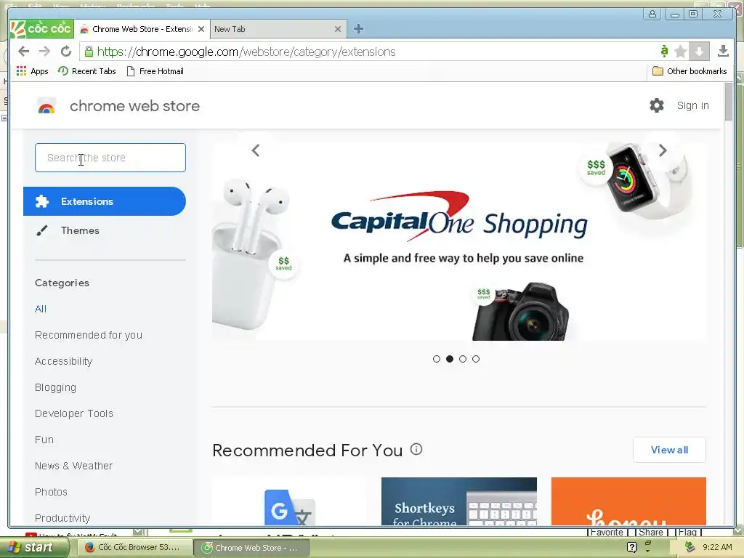This screenshot has width=744, height=558.
Task: Click the Chrome Web Store rainbow logo
Action: (x=46, y=106)
